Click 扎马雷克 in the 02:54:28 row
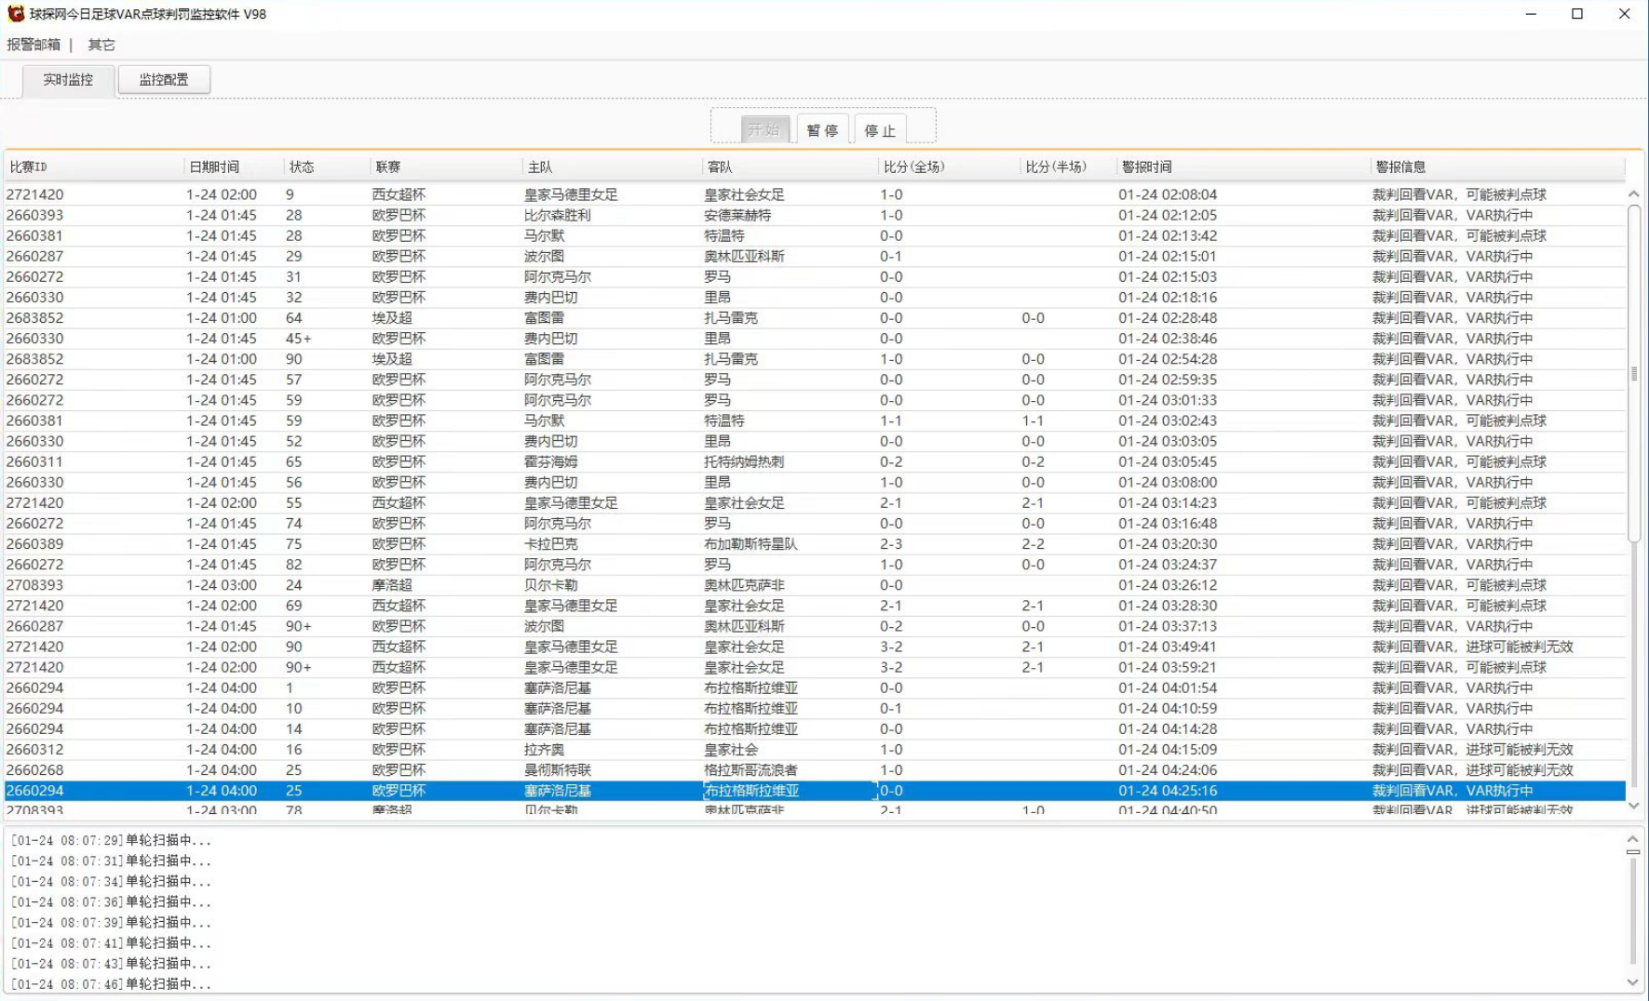Screen dimensions: 1649x1001 [x=731, y=359]
